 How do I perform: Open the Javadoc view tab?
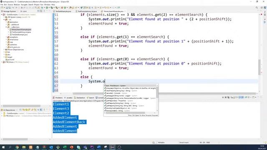point(68,97)
